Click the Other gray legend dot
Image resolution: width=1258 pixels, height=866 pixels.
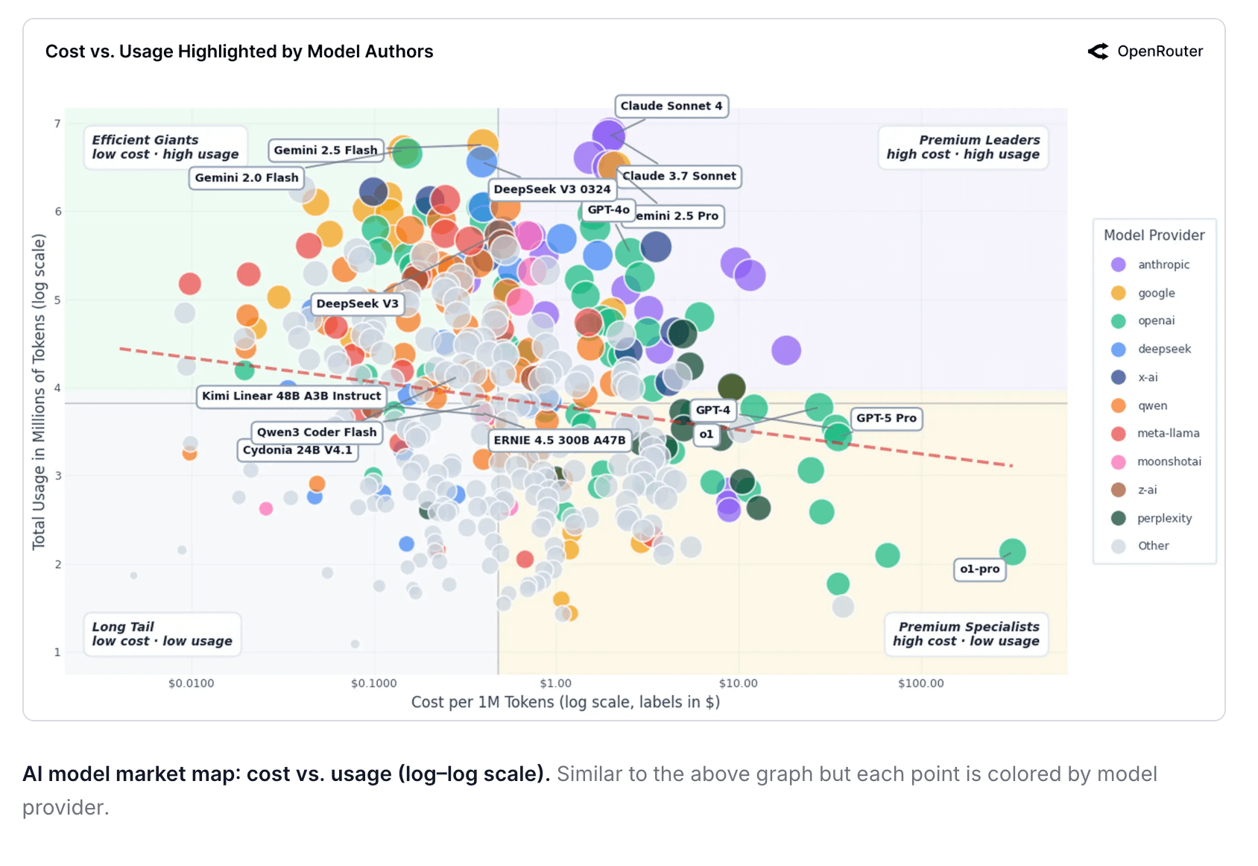1118,546
